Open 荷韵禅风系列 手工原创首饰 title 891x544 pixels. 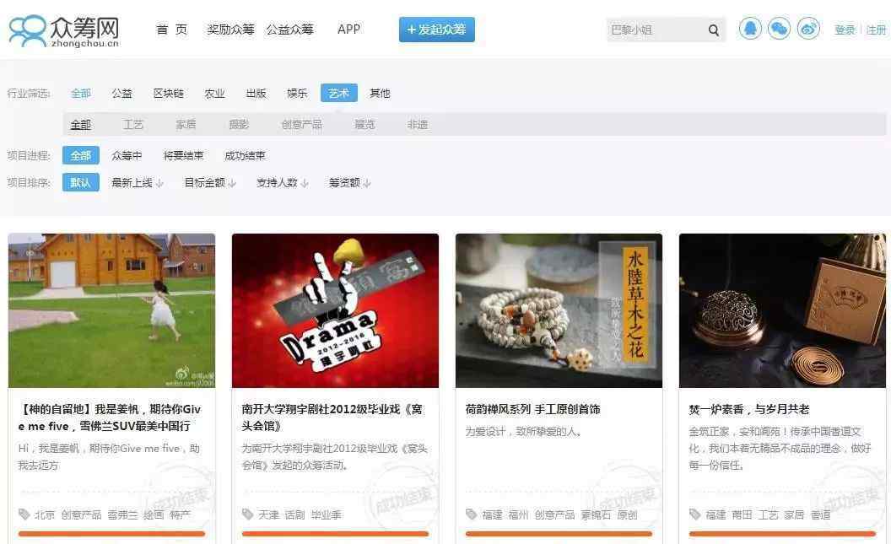coord(532,409)
